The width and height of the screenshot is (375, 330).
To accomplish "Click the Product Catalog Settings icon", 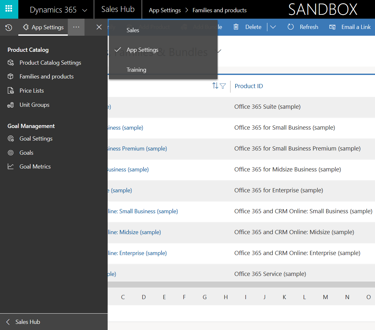I will tap(11, 63).
